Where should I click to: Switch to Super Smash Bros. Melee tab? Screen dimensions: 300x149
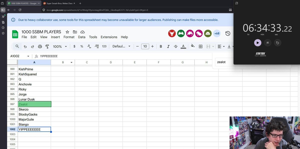click(59, 3)
